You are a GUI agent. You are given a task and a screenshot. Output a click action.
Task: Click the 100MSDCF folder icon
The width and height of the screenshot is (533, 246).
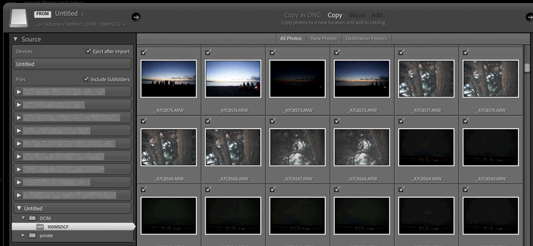40,227
